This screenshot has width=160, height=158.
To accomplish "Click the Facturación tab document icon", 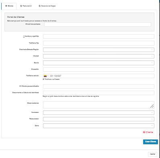I will tap(21, 6).
